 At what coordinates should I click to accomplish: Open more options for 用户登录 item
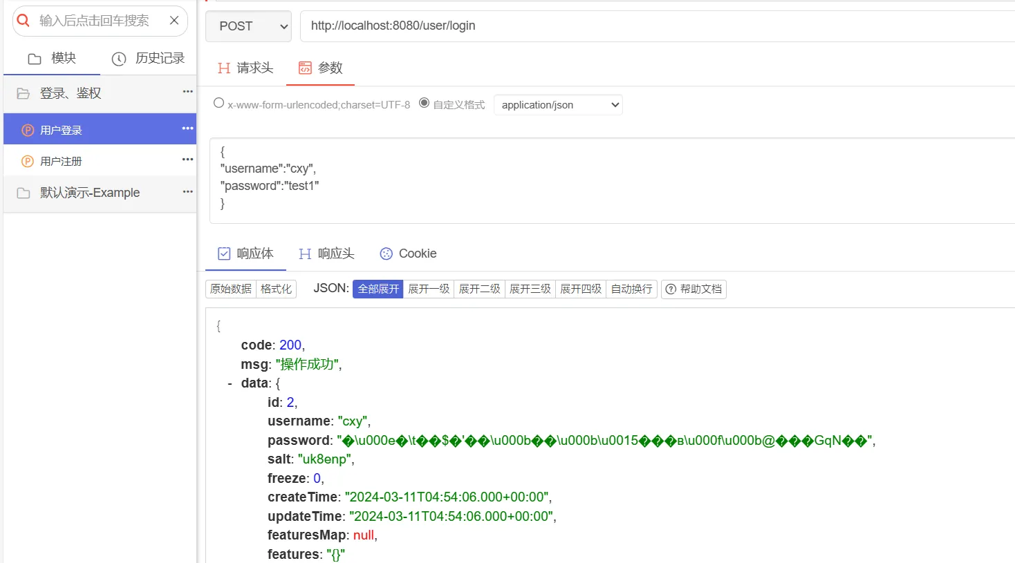(187, 128)
